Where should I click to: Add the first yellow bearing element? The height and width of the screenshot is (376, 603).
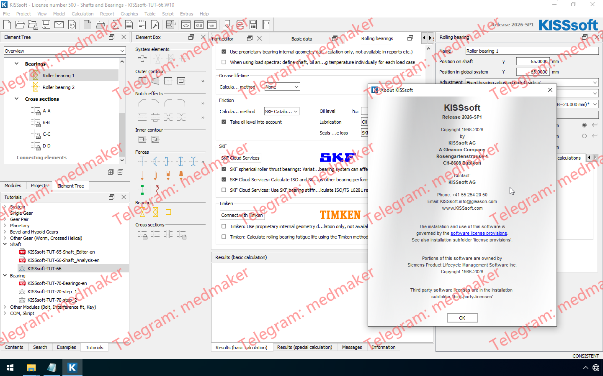point(142,212)
